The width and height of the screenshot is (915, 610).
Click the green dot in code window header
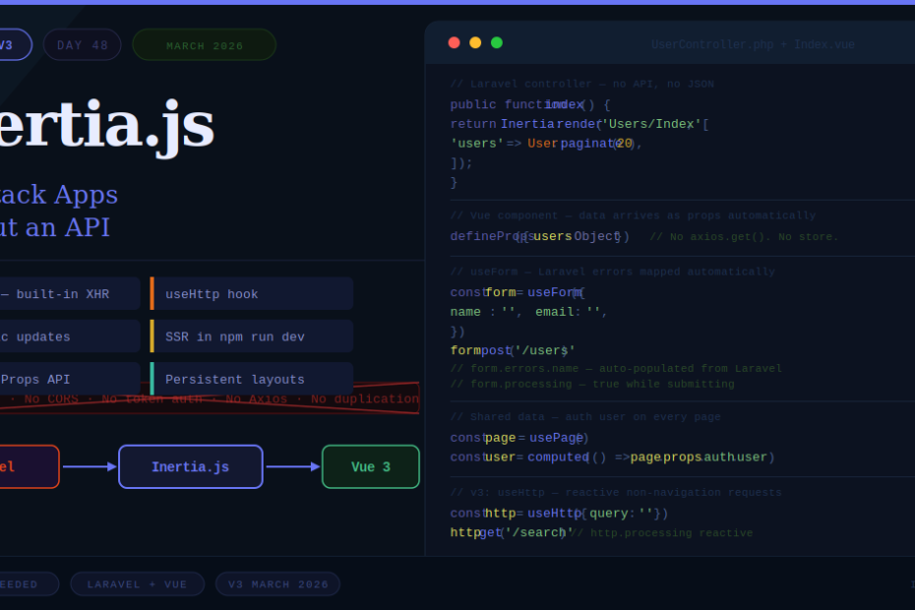point(497,42)
